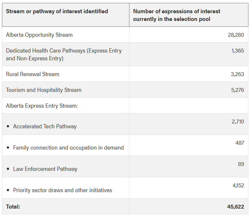
Task: Select the 2,710 count value
Action: pyautogui.click(x=238, y=122)
